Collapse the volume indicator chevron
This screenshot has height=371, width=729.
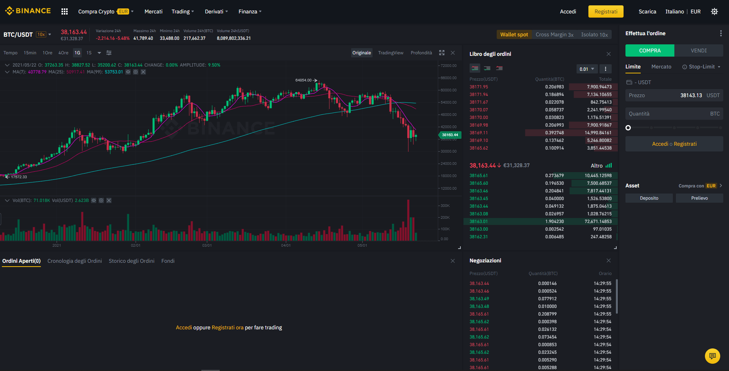7,200
